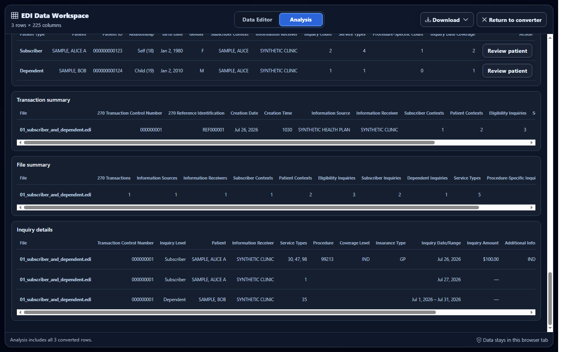Screen dimensions: 564x352
Task: Click the File summary horizontal scrollbar thumb
Action: (x=251, y=208)
